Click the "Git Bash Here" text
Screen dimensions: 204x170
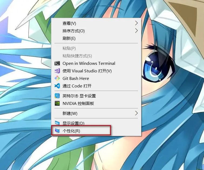(76, 79)
